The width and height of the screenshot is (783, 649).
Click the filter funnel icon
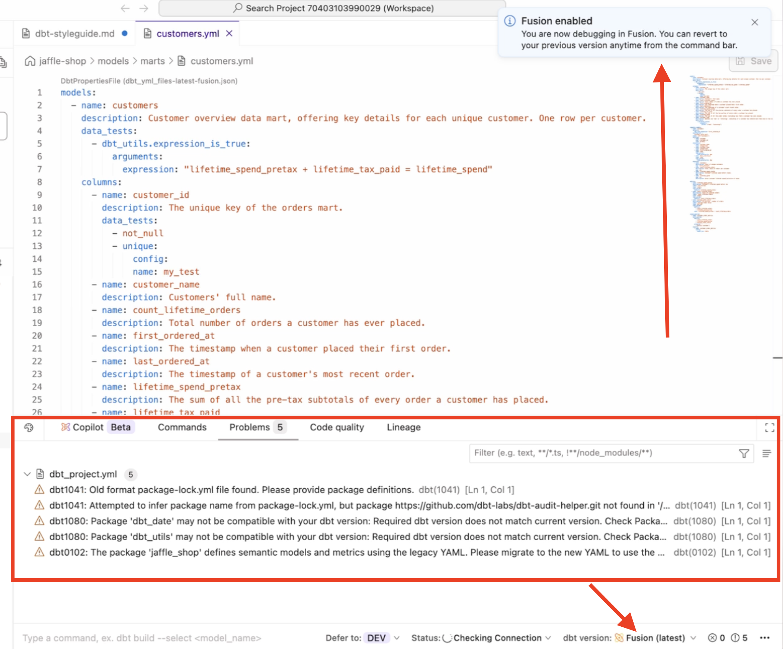[x=744, y=453]
